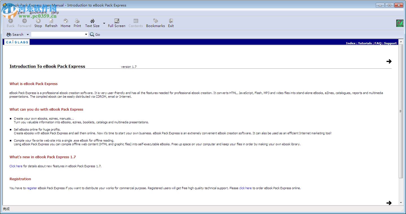This screenshot has width=406, height=214.
Task: Click the Text Size icon
Action: click(x=92, y=21)
